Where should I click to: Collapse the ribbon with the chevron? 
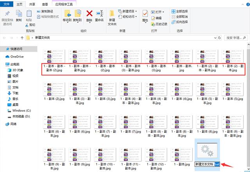click(x=243, y=4)
